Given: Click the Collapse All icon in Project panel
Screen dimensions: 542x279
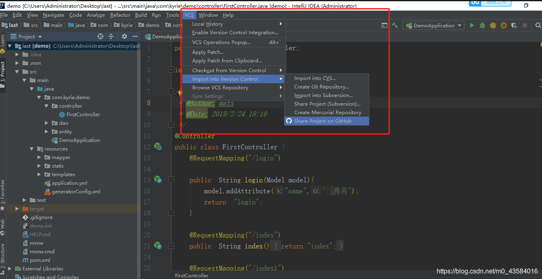Looking at the screenshot, I should pos(111,36).
